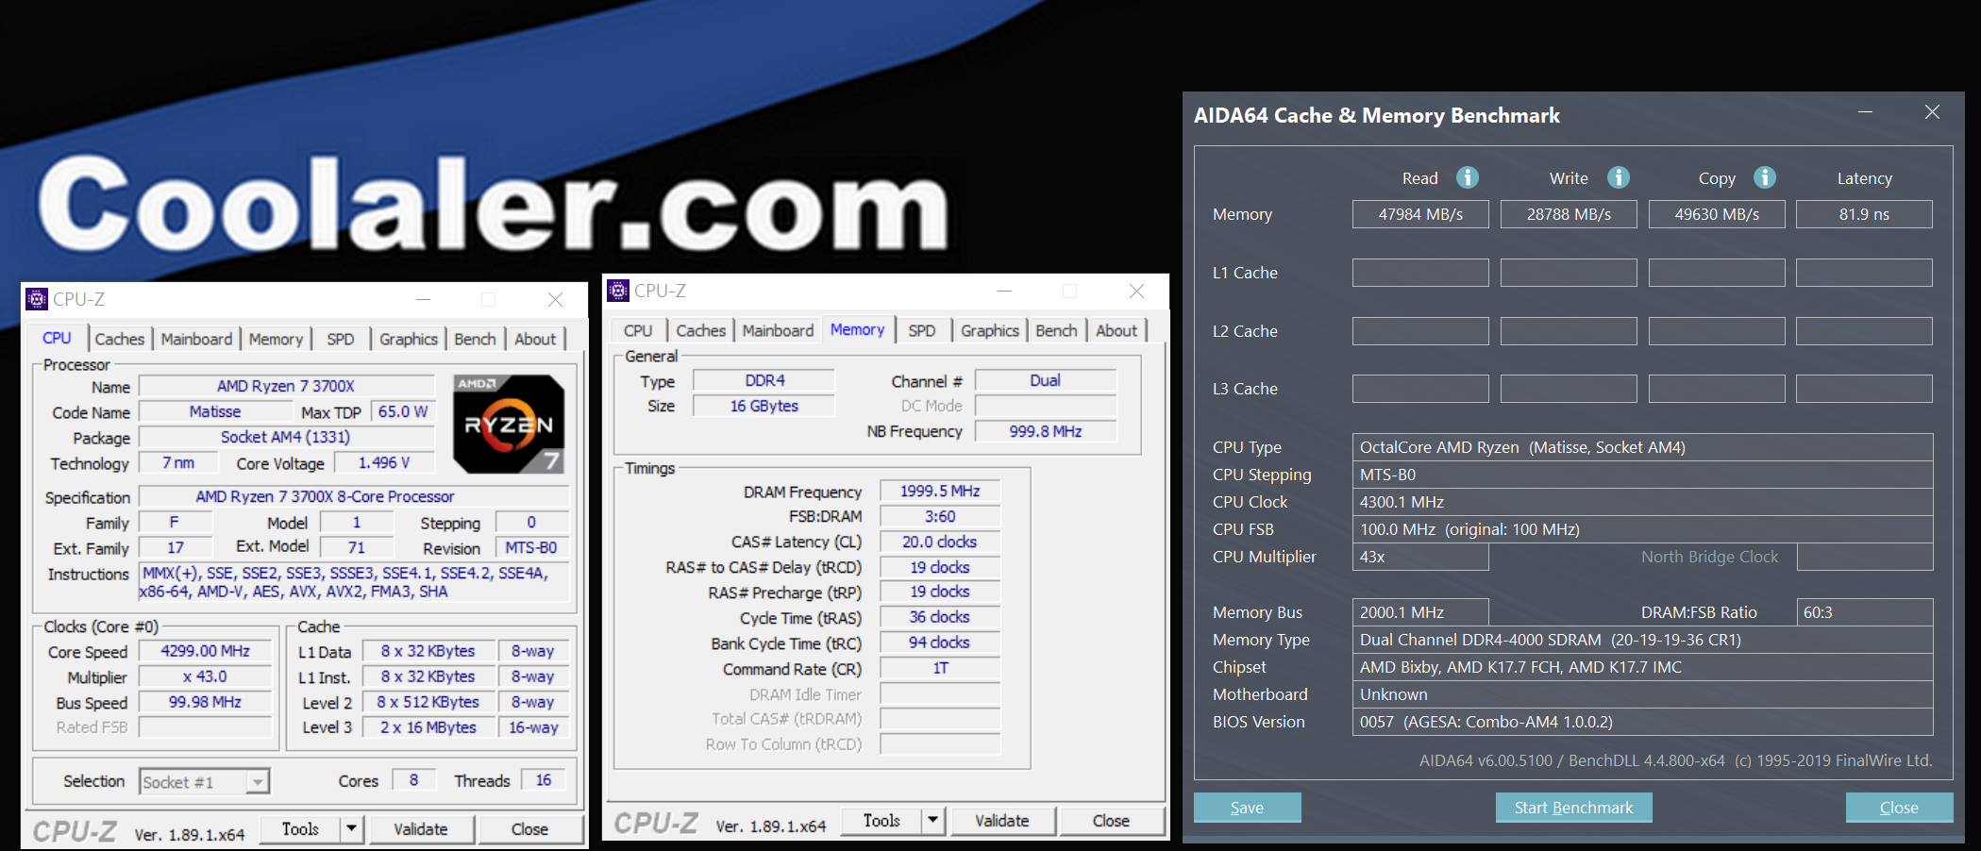Close the AIDA64 benchmark window with X
Image resolution: width=1981 pixels, height=851 pixels.
tap(1932, 112)
